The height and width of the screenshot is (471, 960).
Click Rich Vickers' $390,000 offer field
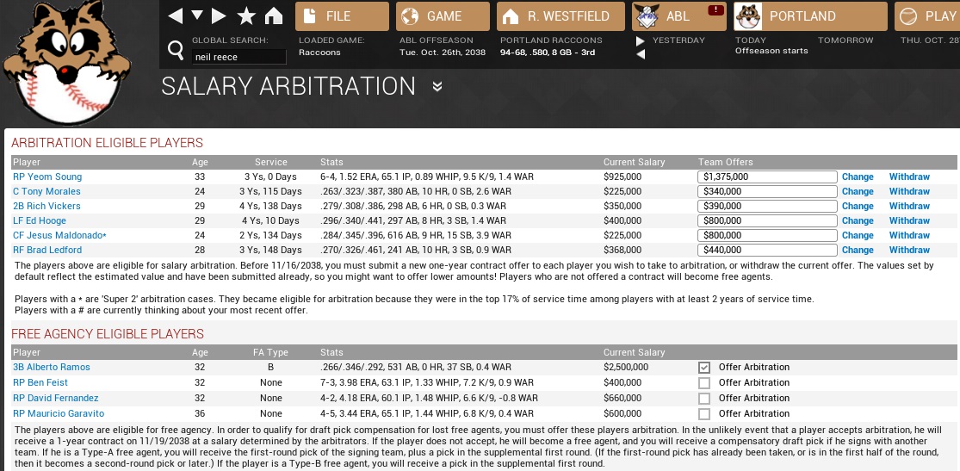point(767,206)
